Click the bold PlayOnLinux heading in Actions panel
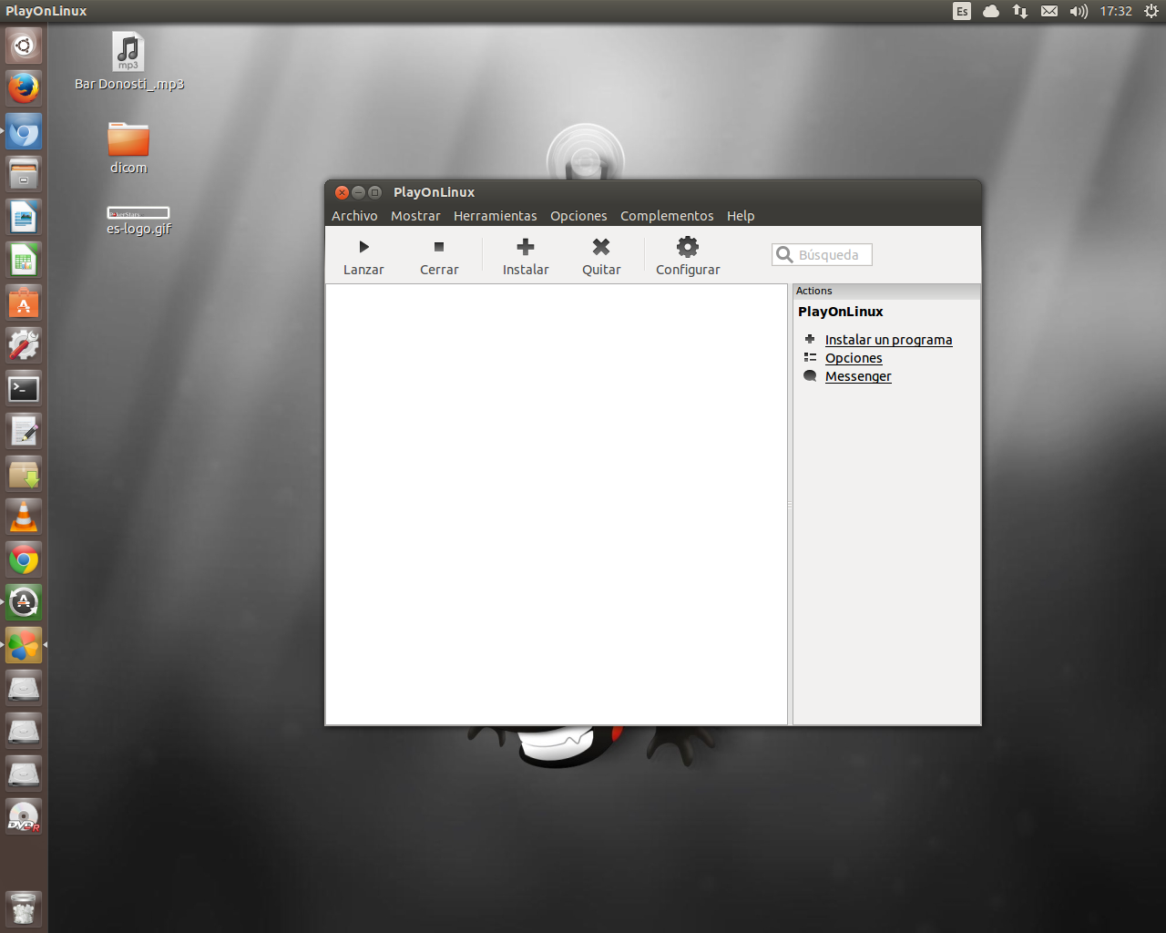The image size is (1166, 933). tap(841, 312)
